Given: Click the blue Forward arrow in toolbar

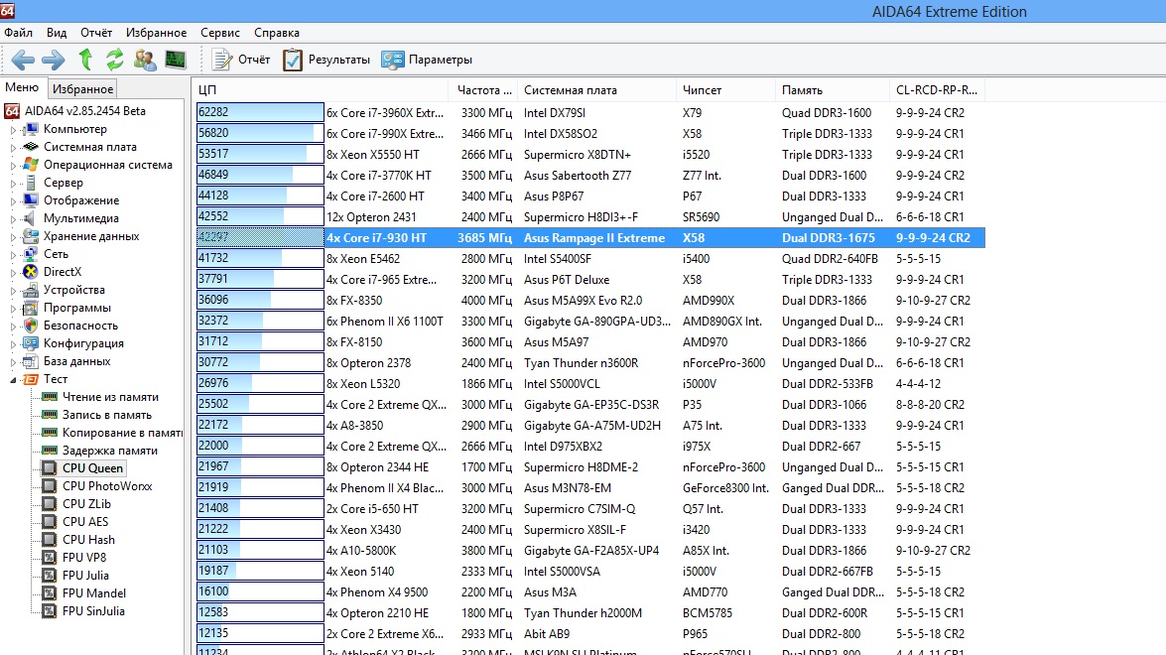Looking at the screenshot, I should [x=54, y=60].
